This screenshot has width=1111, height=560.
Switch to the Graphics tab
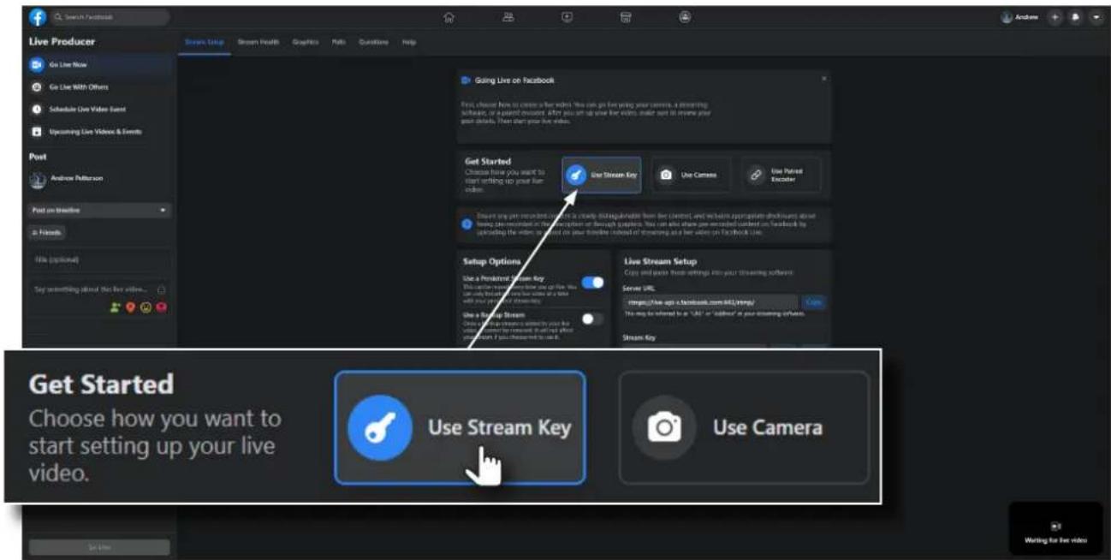306,43
